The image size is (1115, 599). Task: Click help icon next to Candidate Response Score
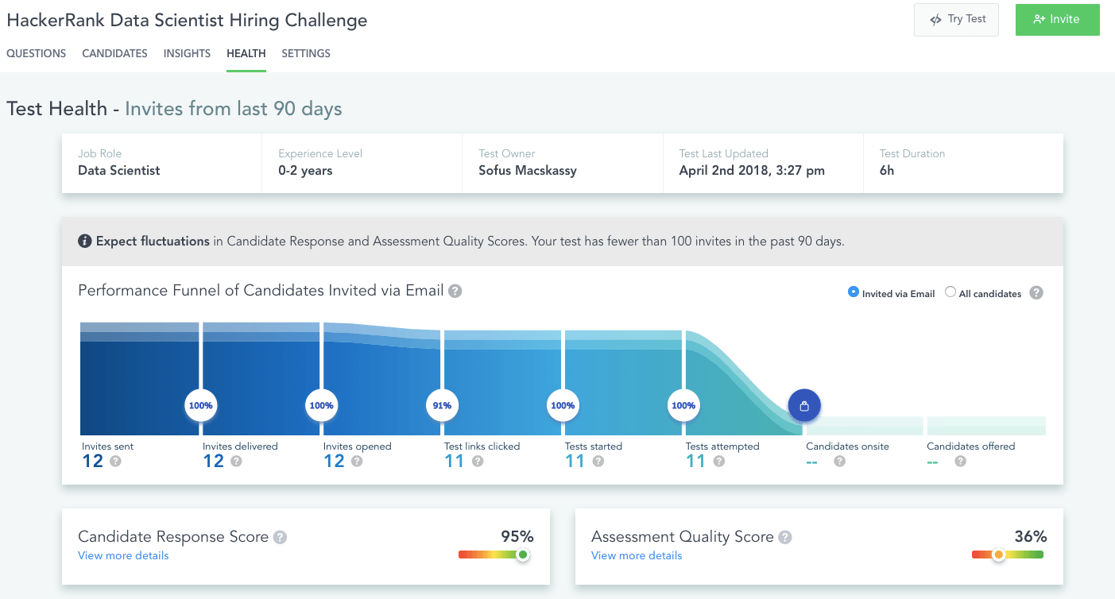pos(280,538)
